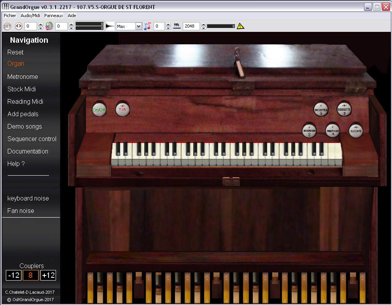The width and height of the screenshot is (392, 305).
Task: Click the +12 coupler button
Action: 48,275
